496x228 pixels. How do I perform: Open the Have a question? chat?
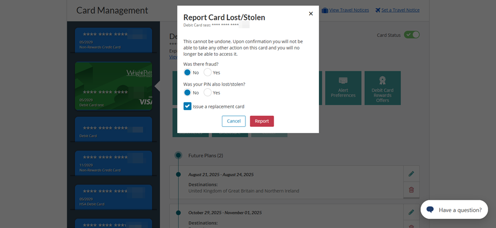454,210
